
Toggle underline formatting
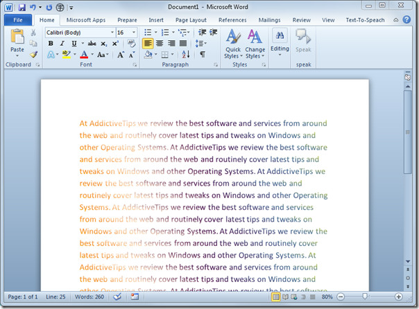point(74,44)
